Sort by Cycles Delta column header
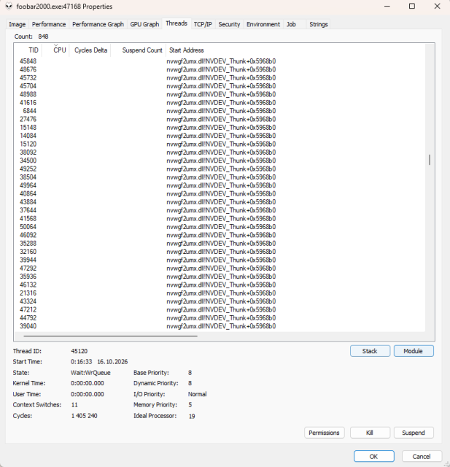 coord(90,50)
